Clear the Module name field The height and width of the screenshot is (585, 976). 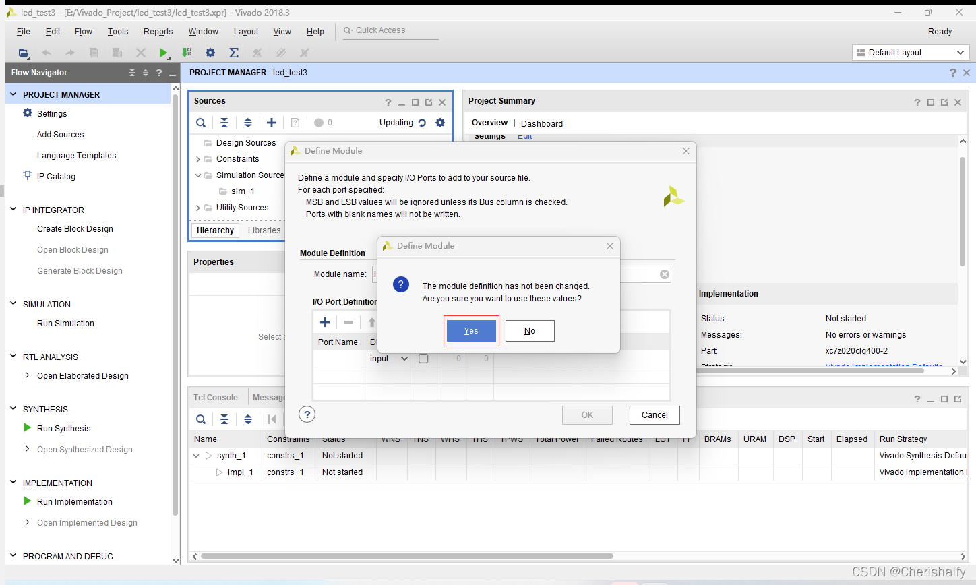pyautogui.click(x=665, y=274)
